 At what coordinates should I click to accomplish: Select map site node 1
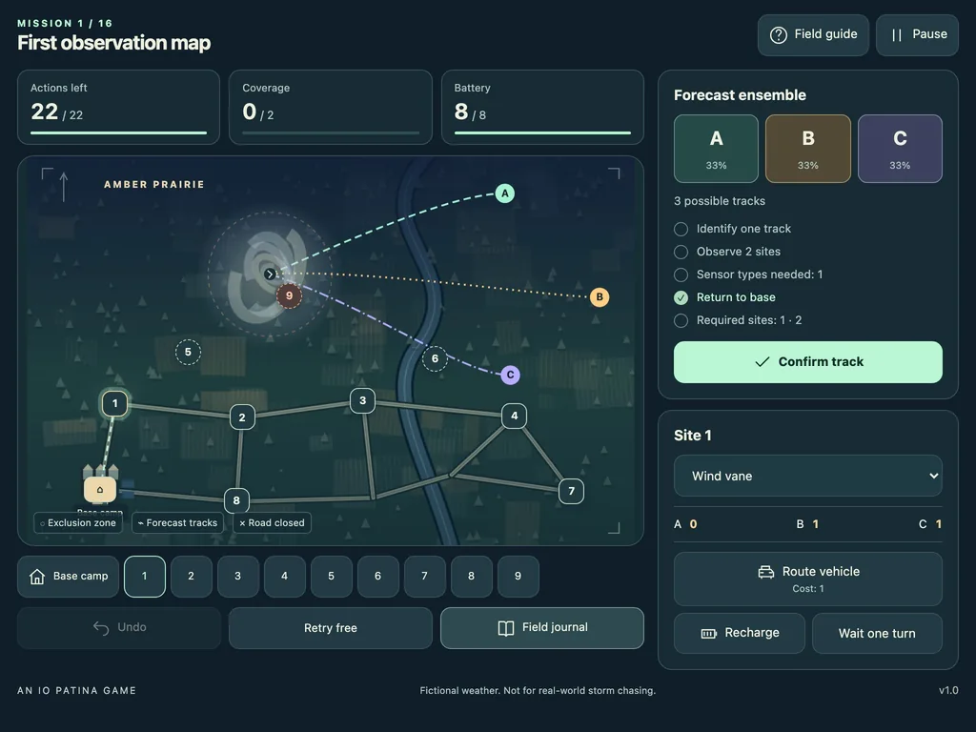tap(114, 403)
